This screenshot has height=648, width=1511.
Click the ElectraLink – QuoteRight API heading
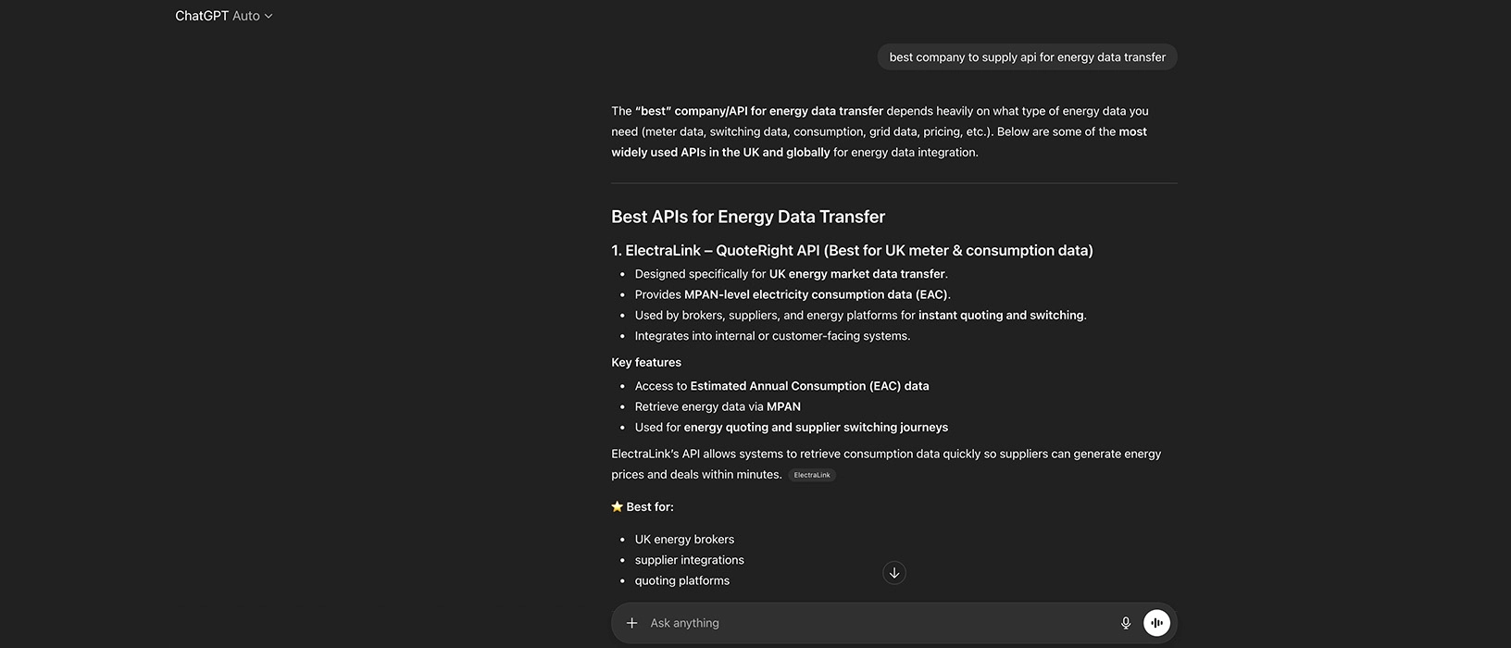tap(852, 251)
